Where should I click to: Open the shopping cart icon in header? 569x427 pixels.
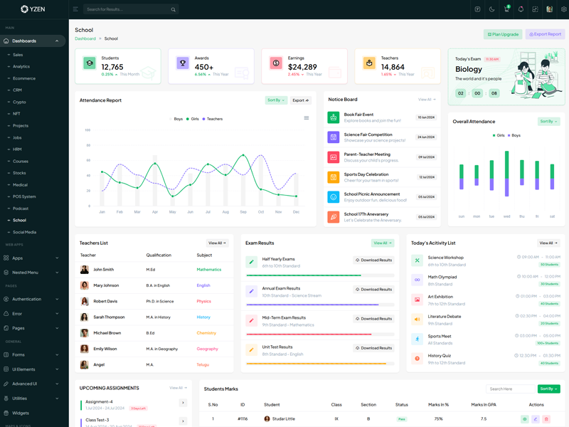click(x=506, y=9)
